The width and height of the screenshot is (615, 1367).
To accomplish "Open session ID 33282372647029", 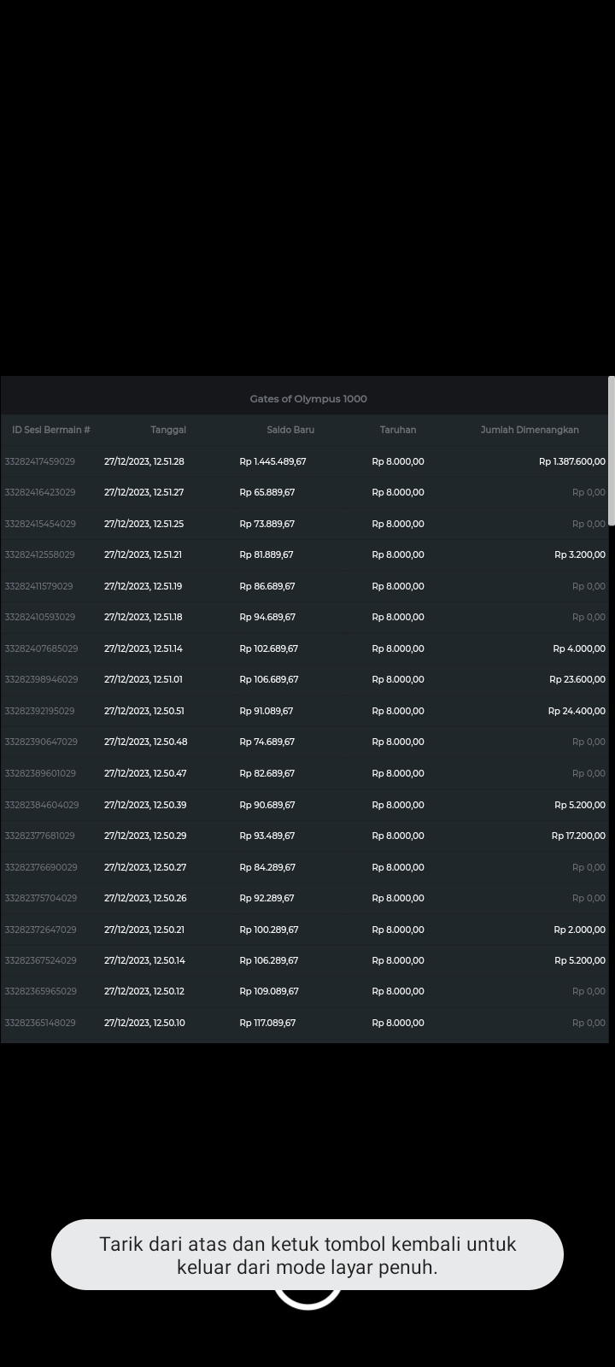I will [x=40, y=930].
